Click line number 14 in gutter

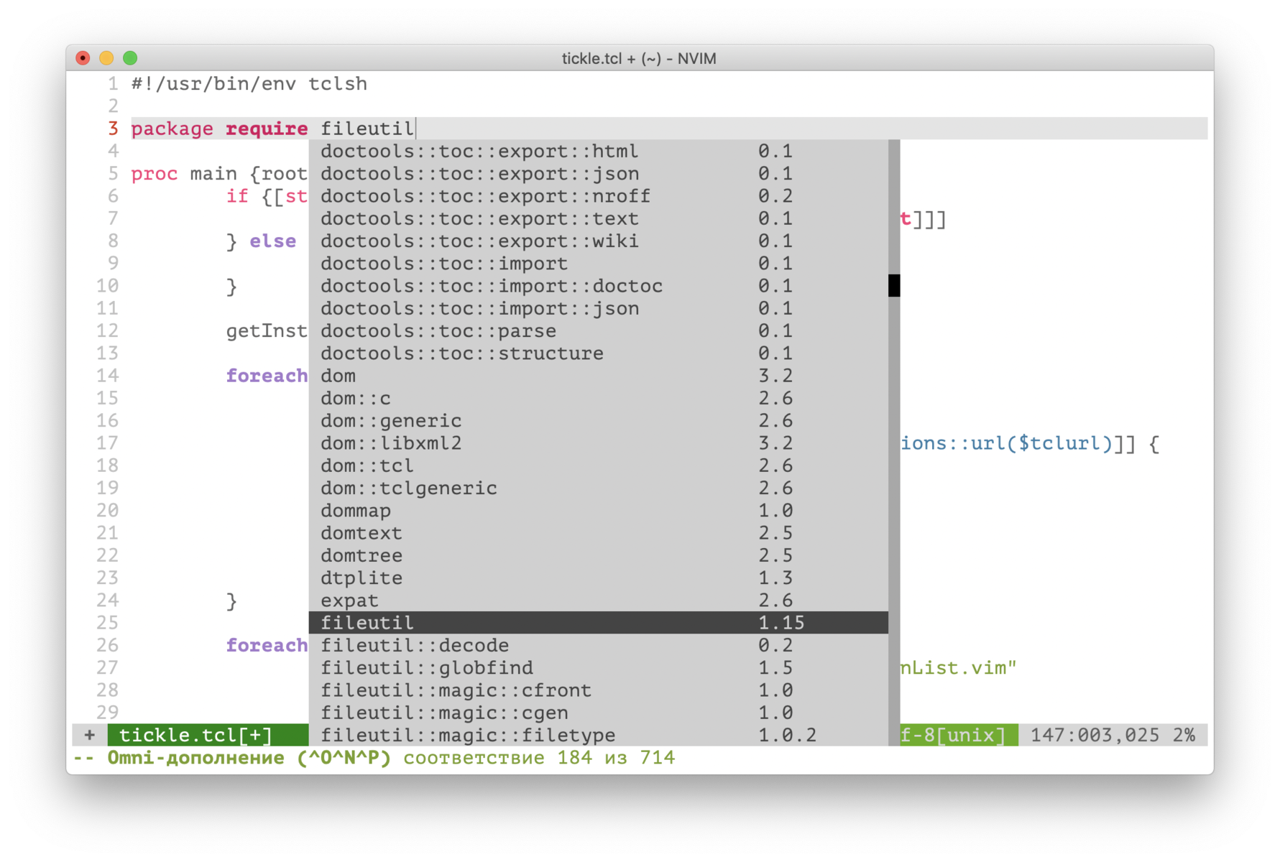(107, 376)
